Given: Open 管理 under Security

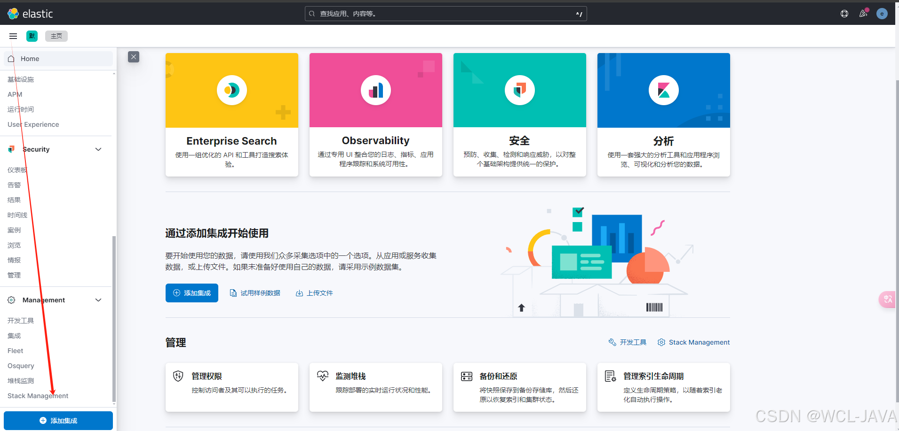Looking at the screenshot, I should click(14, 275).
